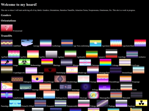
Task: Click the 'Ageflux' label
Action: 42,57
